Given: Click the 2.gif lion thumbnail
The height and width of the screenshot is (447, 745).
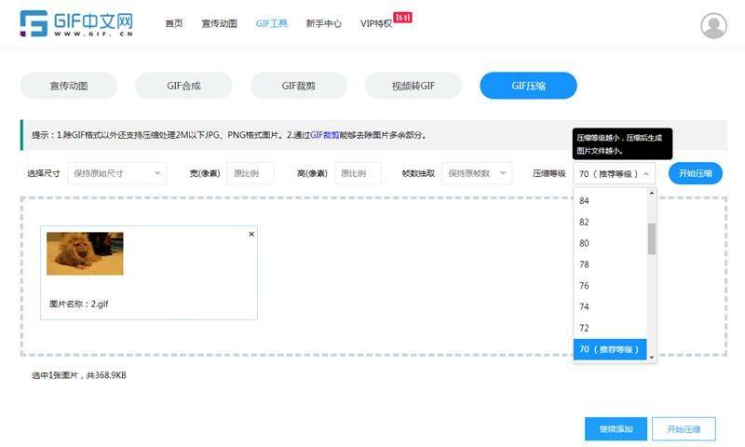Looking at the screenshot, I should 85,253.
